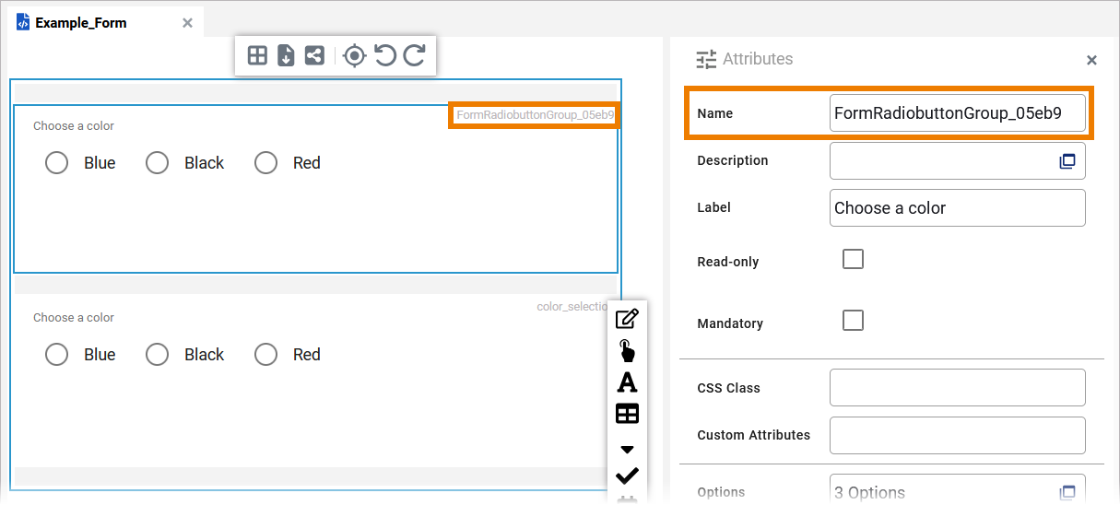
Task: Tick the Mandatory checkbox
Action: tap(854, 320)
